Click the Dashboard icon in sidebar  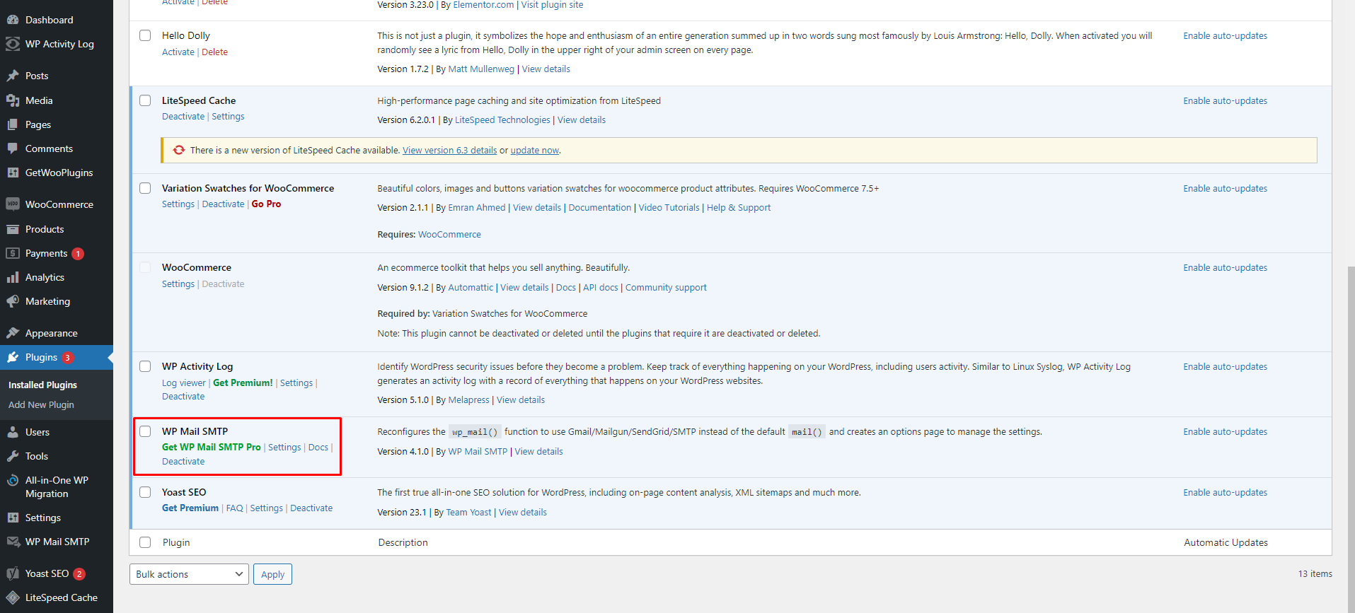pos(13,20)
